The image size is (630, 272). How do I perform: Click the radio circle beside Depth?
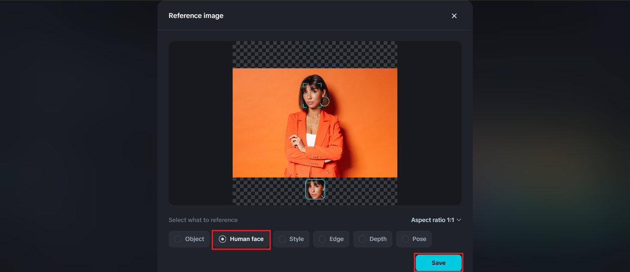[x=362, y=239]
